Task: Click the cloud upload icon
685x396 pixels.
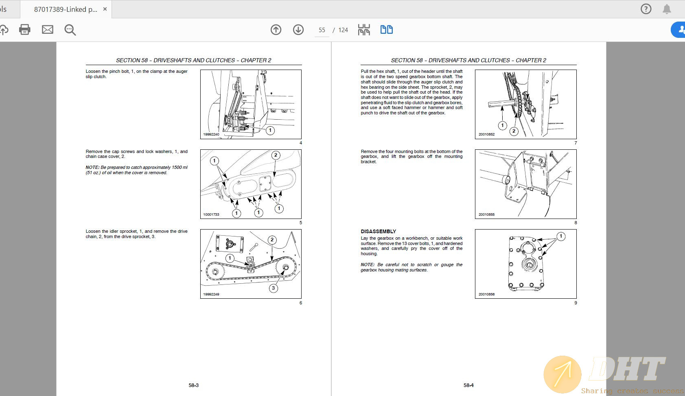Action: pyautogui.click(x=3, y=30)
